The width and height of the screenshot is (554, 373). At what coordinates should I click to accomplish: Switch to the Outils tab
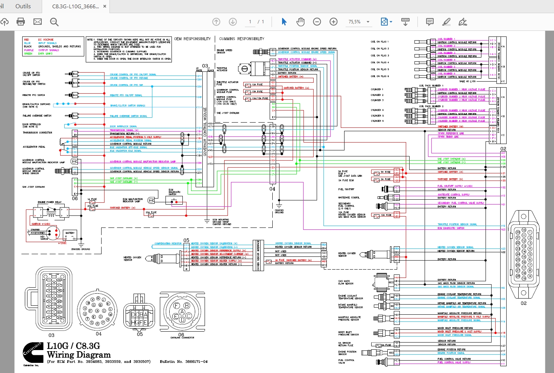23,6
